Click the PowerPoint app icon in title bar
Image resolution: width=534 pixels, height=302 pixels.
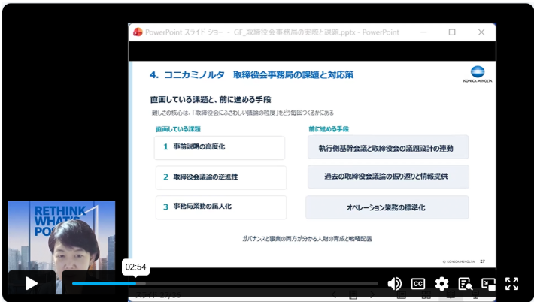137,32
